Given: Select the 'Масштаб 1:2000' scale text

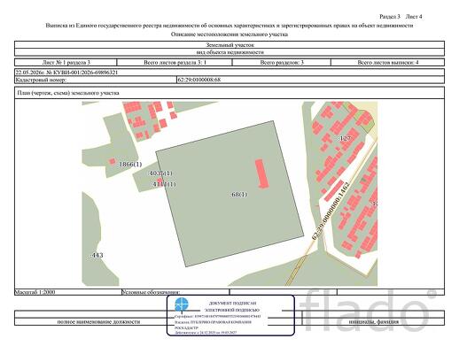Looking at the screenshot, I should pyautogui.click(x=35, y=292).
